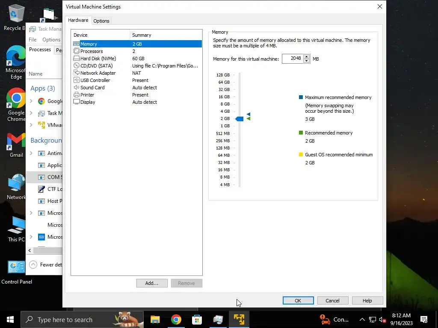This screenshot has width=438, height=328.
Task: Select the Printer device icon
Action: click(x=76, y=94)
